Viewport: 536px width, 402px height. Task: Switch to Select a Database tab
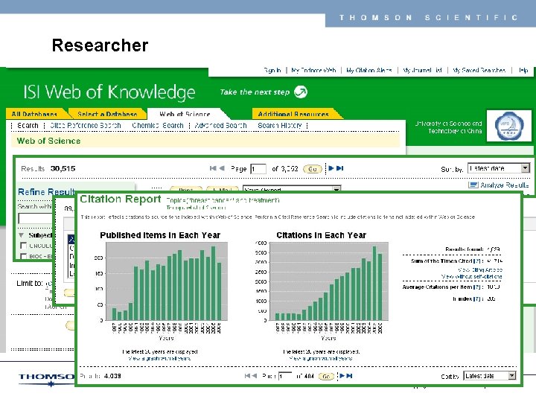pyautogui.click(x=107, y=114)
